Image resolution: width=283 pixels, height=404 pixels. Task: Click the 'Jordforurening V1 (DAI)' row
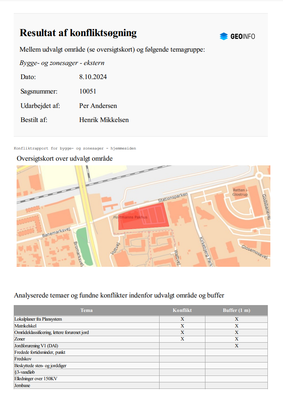tap(141, 346)
